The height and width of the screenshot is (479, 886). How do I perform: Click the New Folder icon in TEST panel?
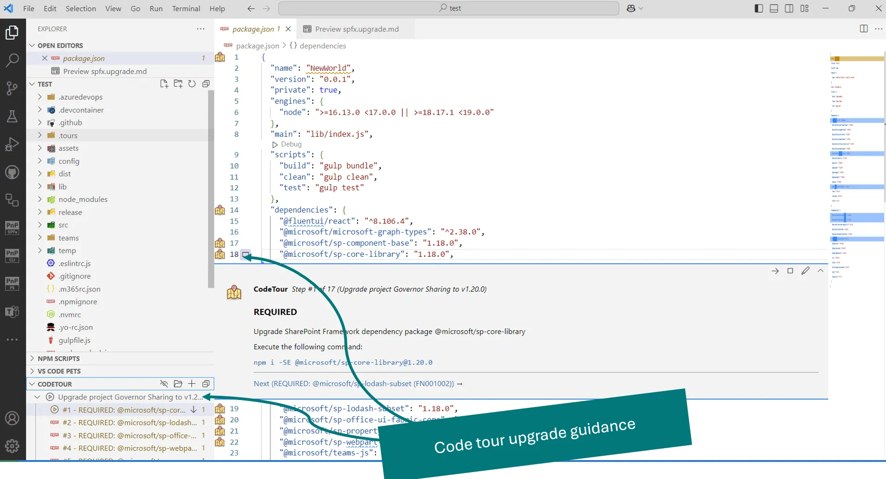click(178, 84)
